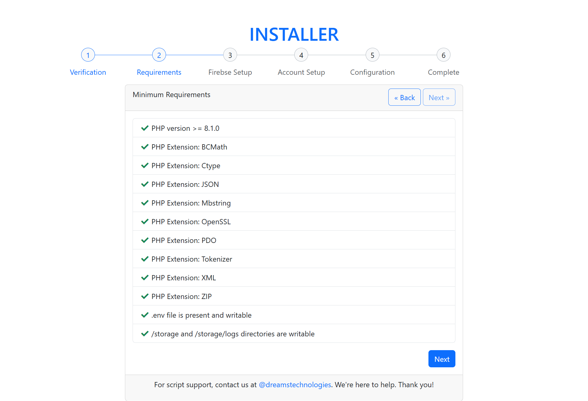Click the check mark beside storage directories requirement
The image size is (588, 401).
(145, 334)
